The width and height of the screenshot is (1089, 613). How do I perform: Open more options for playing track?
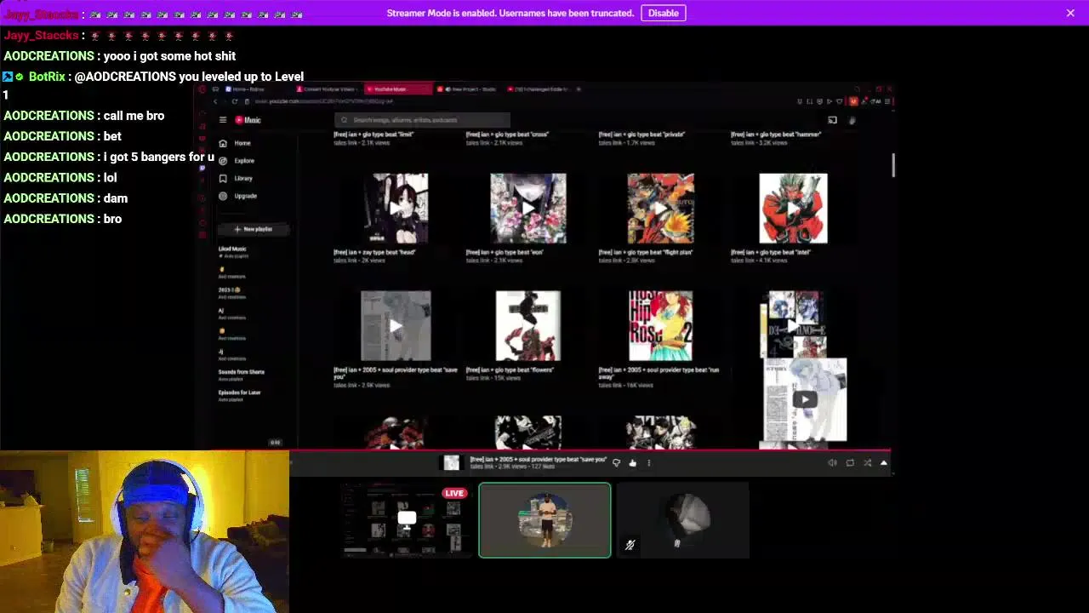(648, 463)
